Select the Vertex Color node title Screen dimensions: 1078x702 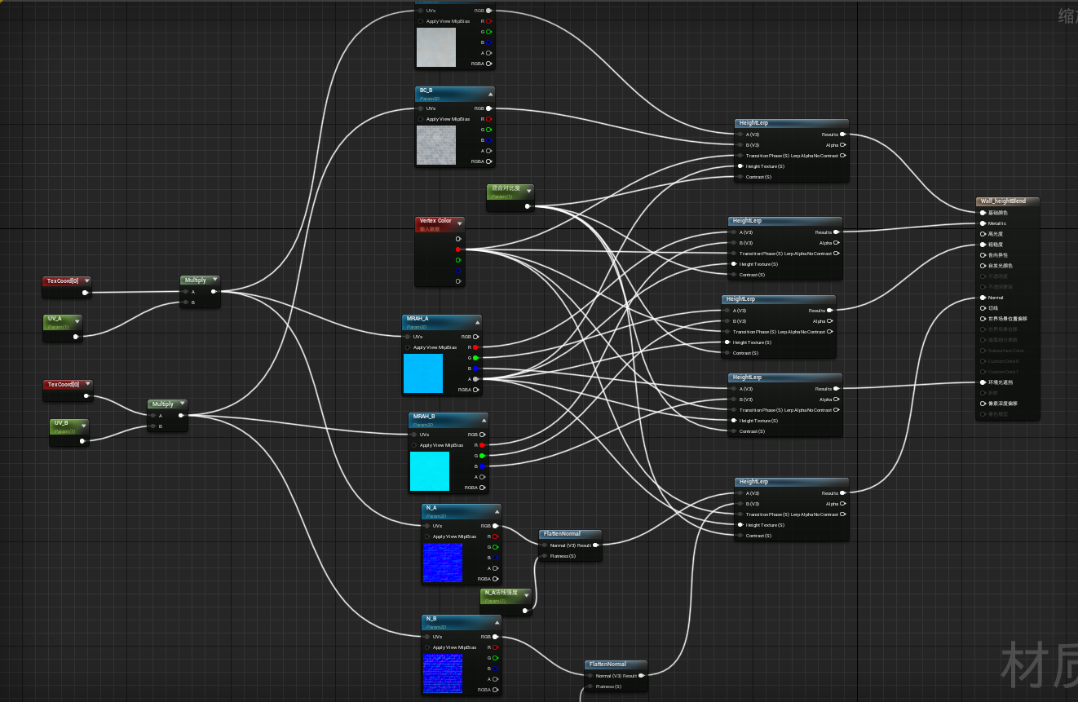coord(435,221)
